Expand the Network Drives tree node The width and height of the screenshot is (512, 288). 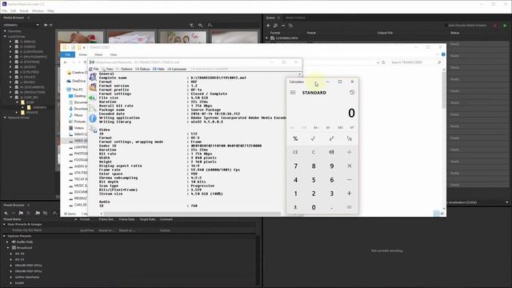point(5,118)
